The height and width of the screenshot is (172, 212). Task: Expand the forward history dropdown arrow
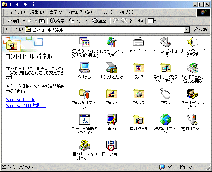36,21
